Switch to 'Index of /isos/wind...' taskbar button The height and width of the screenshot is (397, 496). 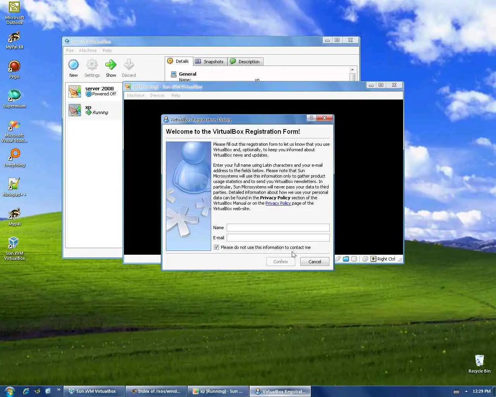click(x=156, y=391)
